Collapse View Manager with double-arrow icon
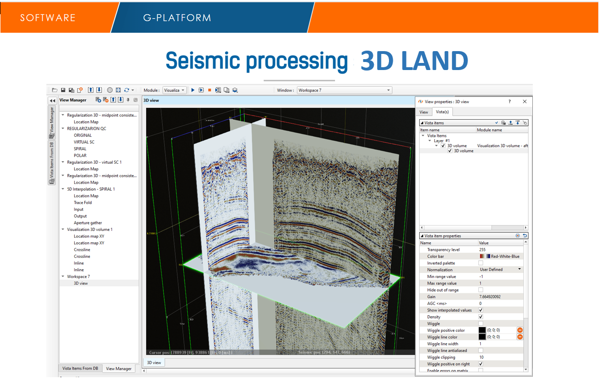 click(x=52, y=100)
